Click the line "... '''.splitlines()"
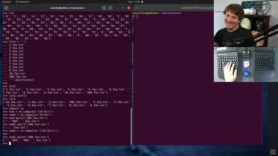Image resolution: width=278 pixels, height=156 pixels. 19,80
